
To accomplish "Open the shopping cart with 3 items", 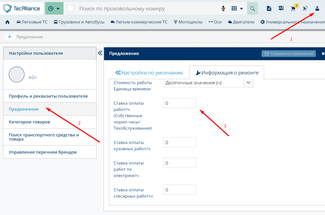I will coord(293,9).
